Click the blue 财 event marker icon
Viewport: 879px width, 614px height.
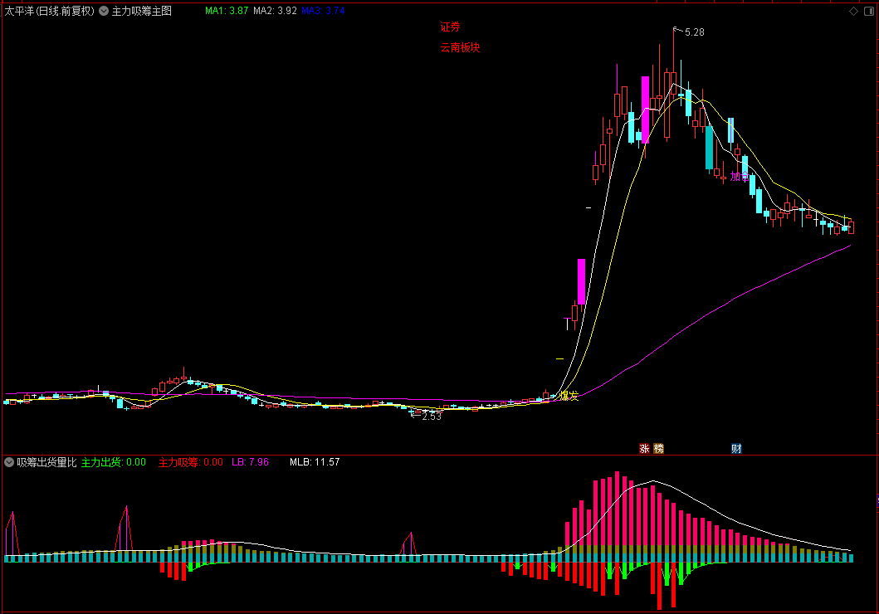coord(736,448)
